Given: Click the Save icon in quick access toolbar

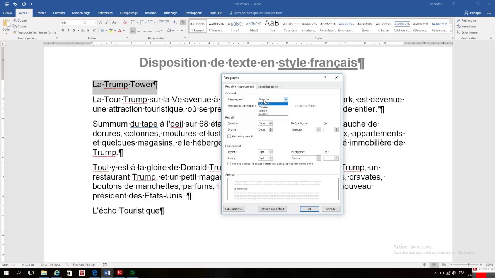Looking at the screenshot, I should click(7, 4).
